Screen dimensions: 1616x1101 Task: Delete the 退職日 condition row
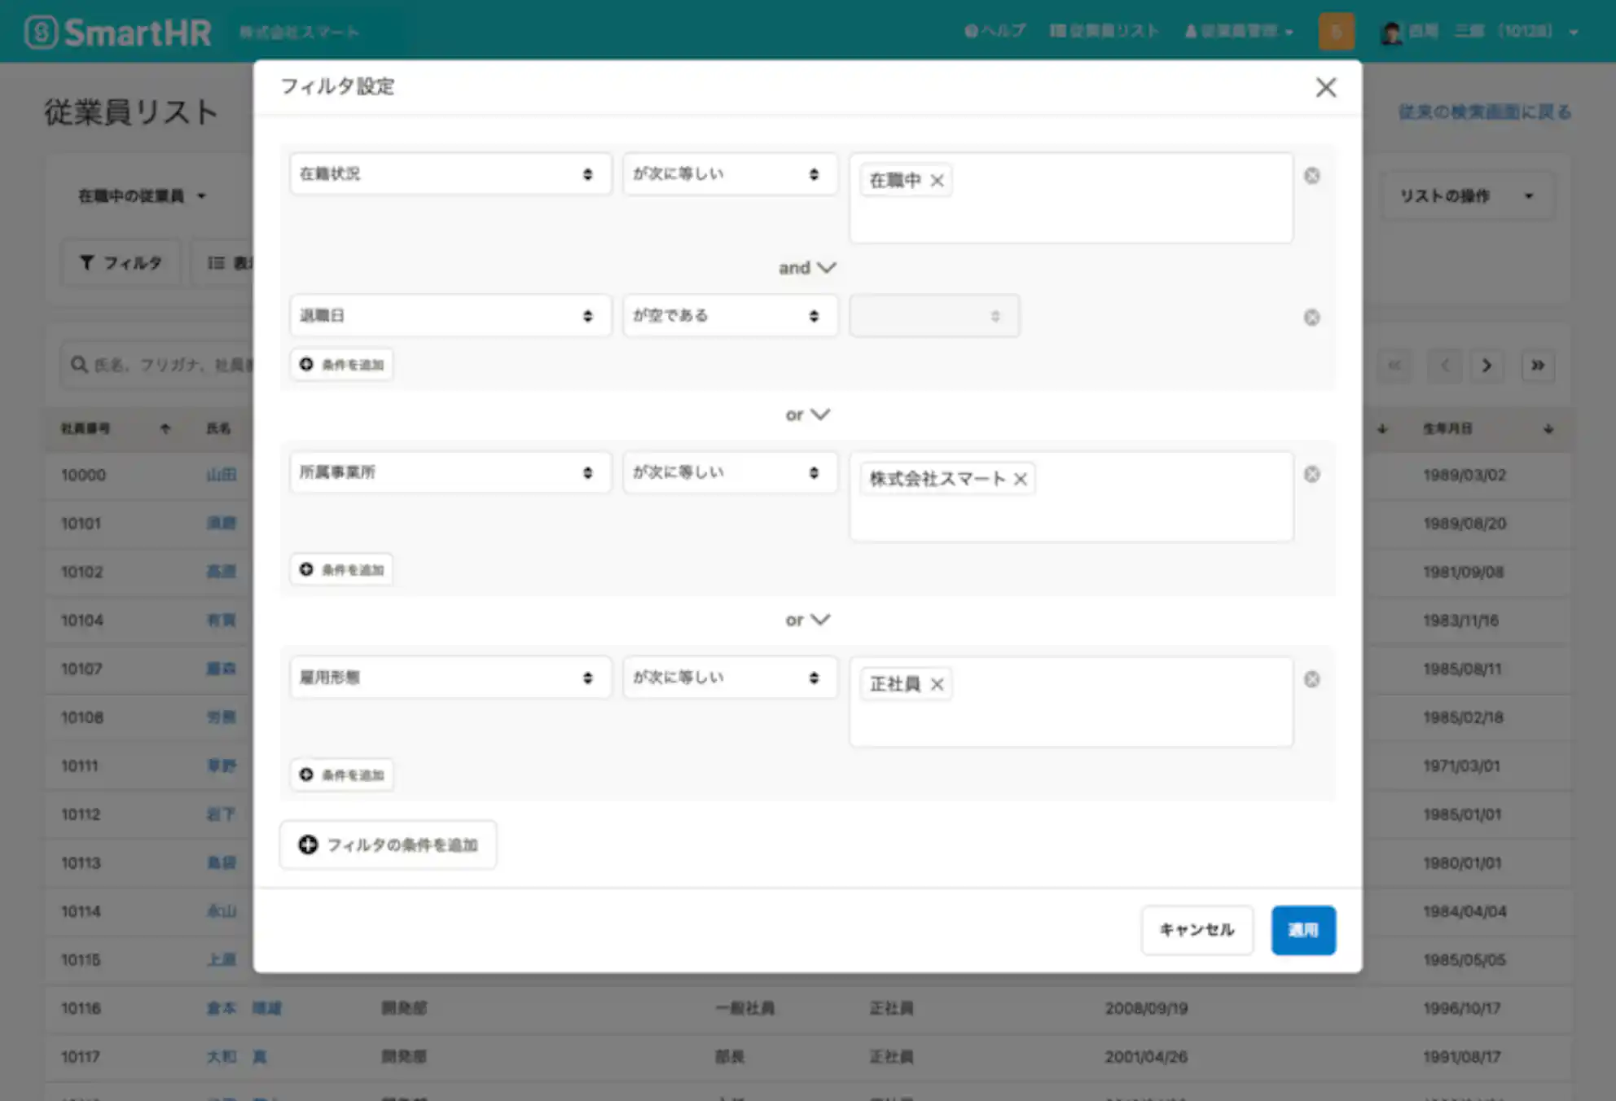pos(1311,317)
